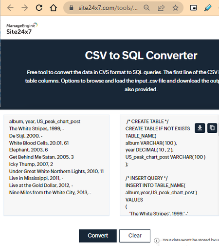Click the 'CREATE TABLE IF NOT EXISTS' line

click(x=158, y=129)
